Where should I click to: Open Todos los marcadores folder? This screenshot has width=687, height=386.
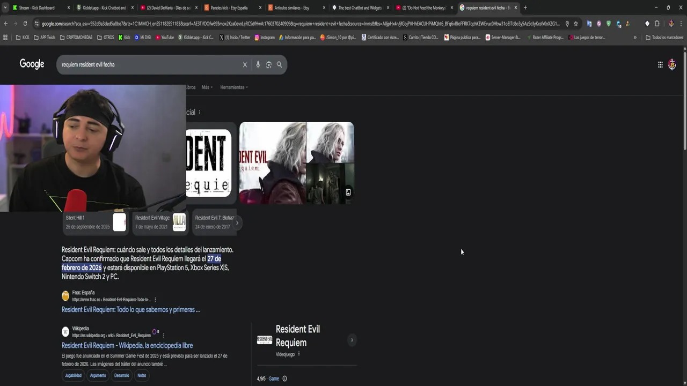664,38
